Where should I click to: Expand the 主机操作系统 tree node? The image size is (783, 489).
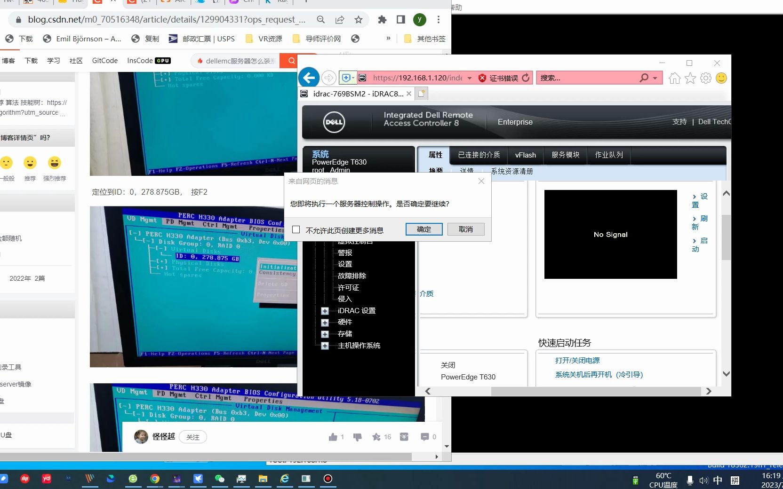click(325, 346)
